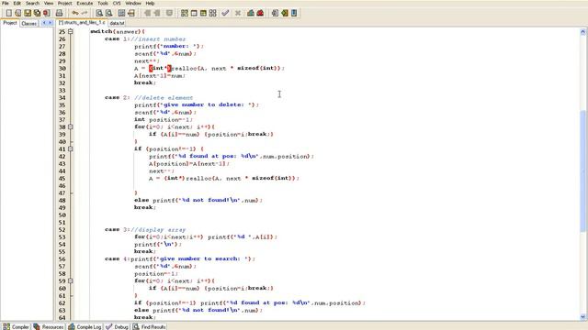Open the Compile Log bottom tab

tap(85, 326)
